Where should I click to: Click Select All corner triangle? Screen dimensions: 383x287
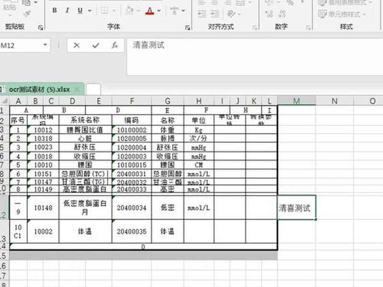[x=5, y=101]
